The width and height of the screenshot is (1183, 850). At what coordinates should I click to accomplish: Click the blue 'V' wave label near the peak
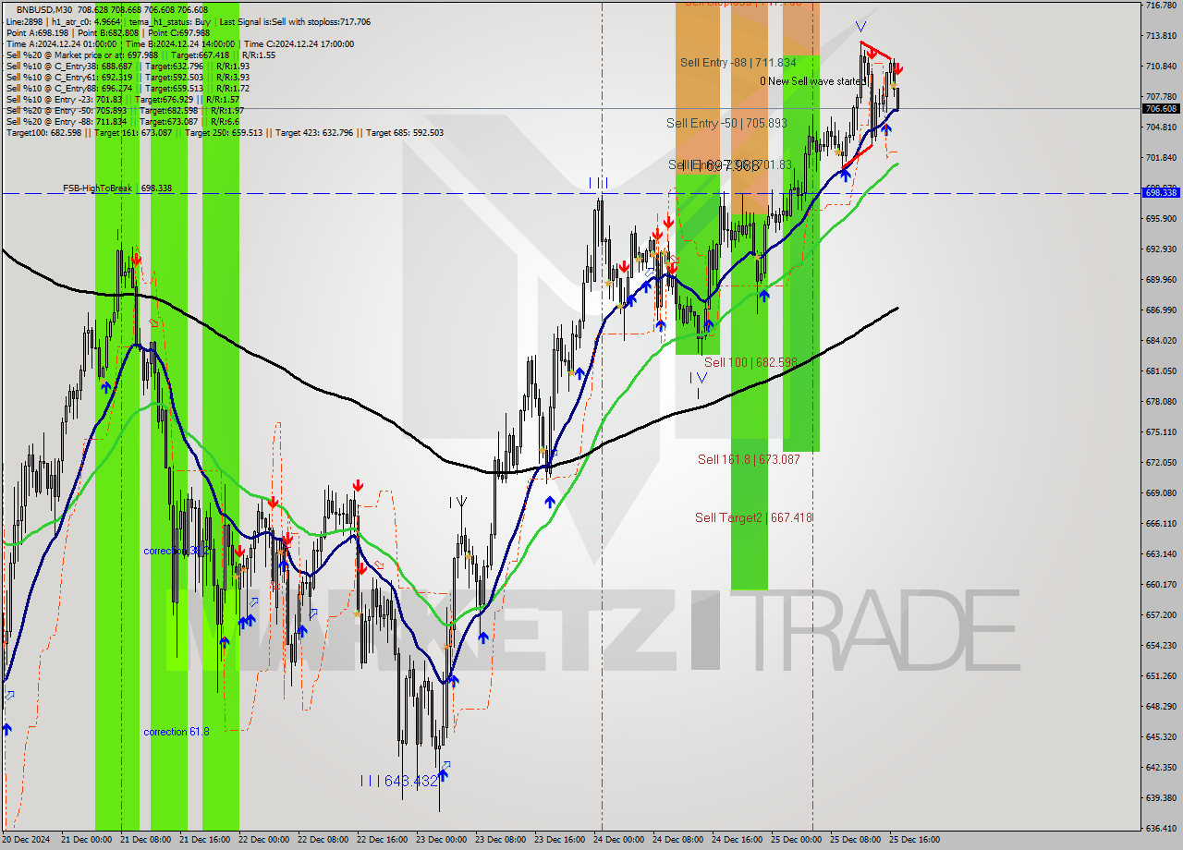(x=860, y=27)
